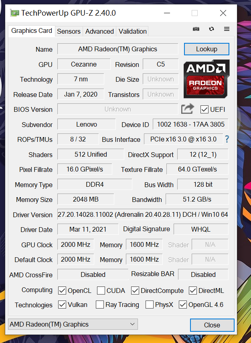Toggle the OpenGL 4.6 checkbox
This screenshot has height=343, width=251.
183,305
